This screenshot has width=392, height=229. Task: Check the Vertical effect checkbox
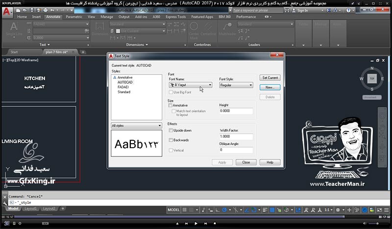click(171, 151)
